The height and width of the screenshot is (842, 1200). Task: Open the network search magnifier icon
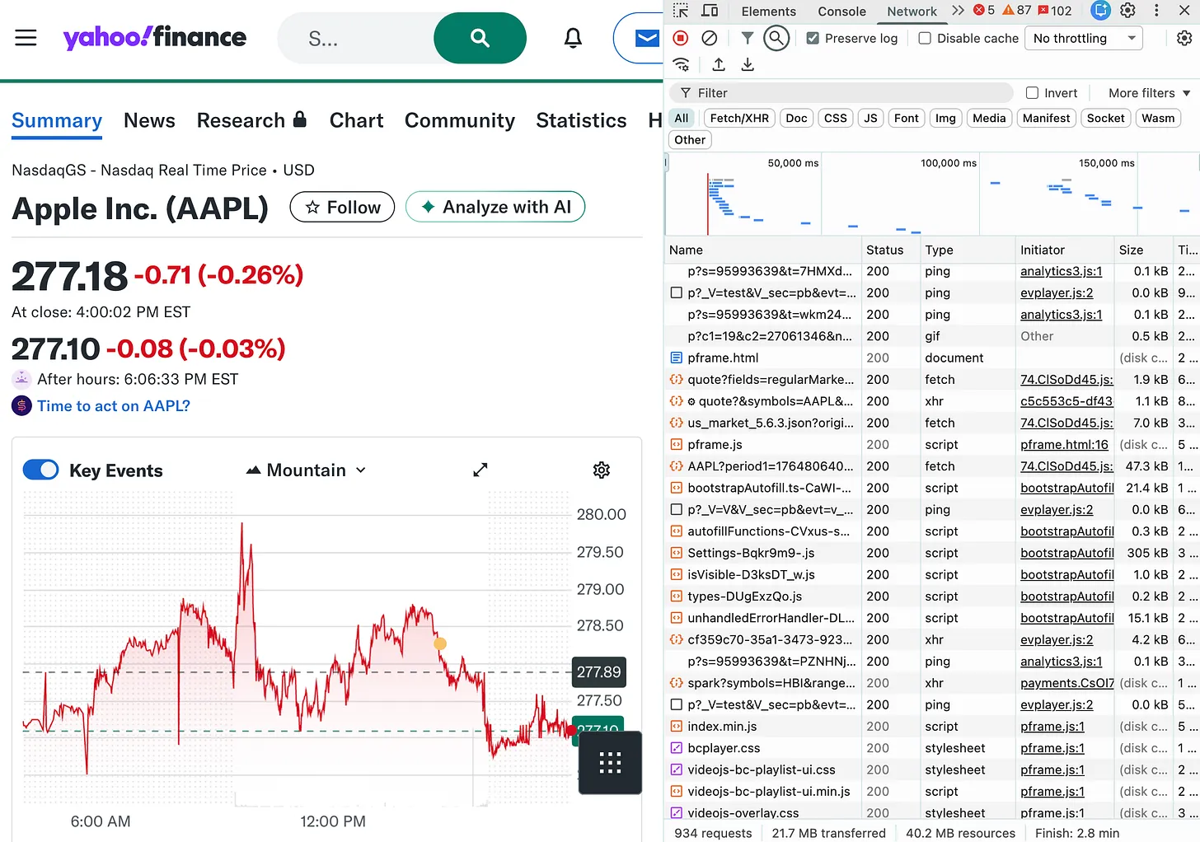[776, 38]
